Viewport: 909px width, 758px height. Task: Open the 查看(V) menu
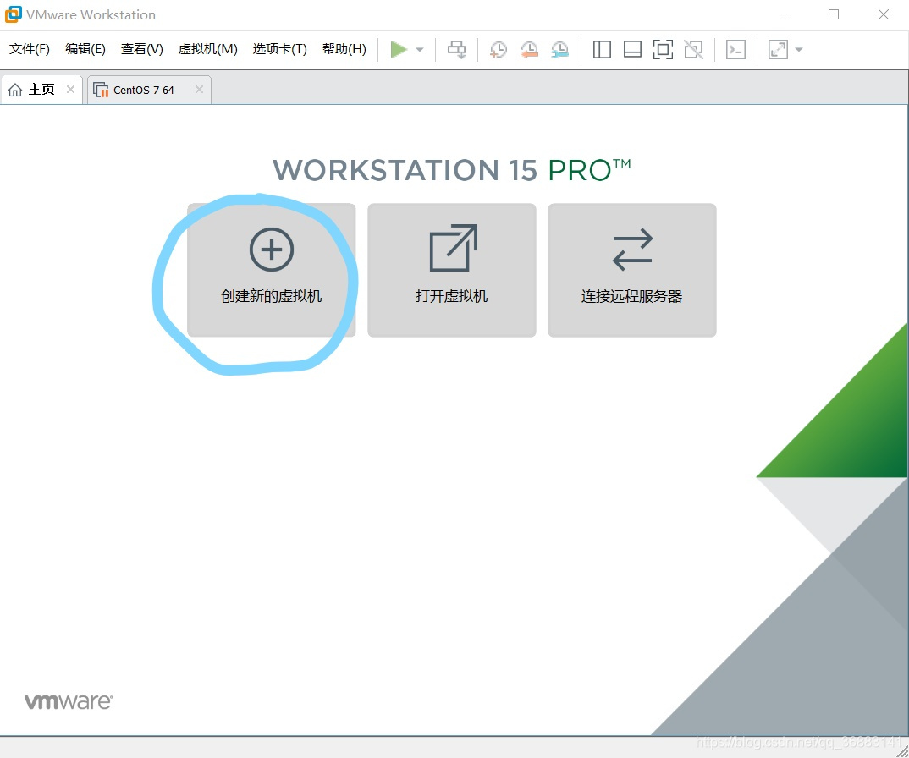tap(142, 49)
